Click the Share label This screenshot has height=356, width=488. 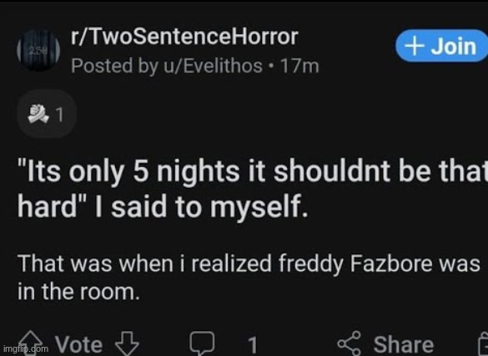(x=404, y=344)
